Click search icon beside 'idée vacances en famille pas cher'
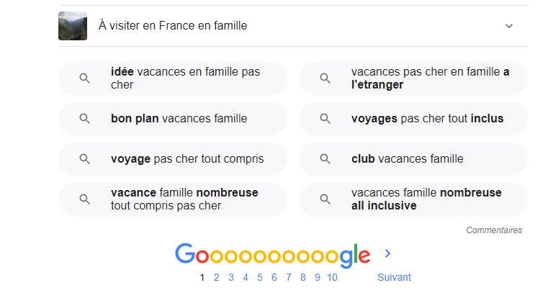548x293 pixels. point(84,78)
